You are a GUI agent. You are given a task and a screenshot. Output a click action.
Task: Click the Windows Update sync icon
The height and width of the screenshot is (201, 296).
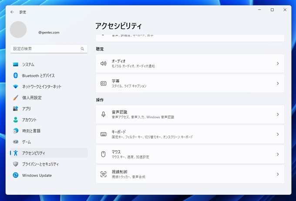tap(16, 175)
